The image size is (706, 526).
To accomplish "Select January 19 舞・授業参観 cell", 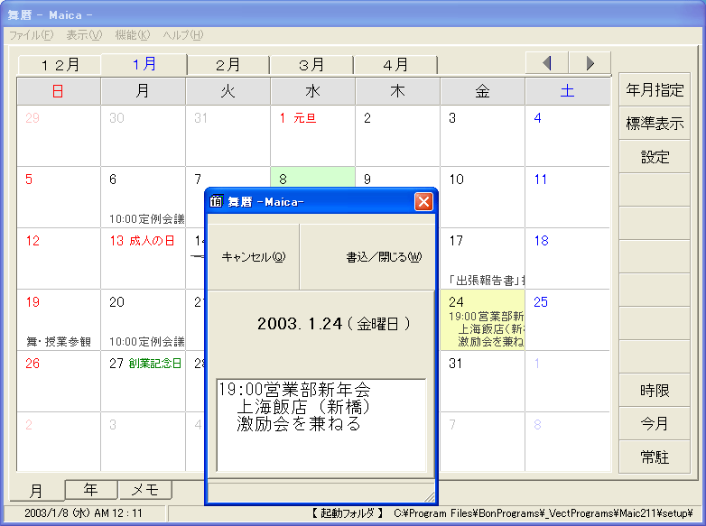I will click(59, 319).
